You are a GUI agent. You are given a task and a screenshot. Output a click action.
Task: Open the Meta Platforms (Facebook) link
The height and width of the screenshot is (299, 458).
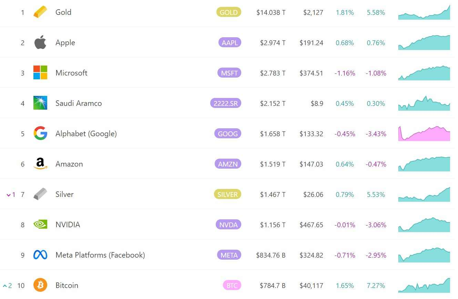click(100, 255)
